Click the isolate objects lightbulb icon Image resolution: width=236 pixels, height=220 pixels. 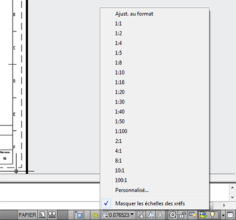tap(212, 215)
